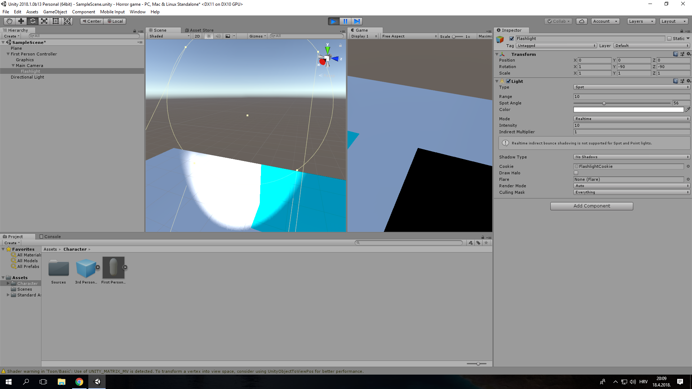Select the Hand tool

coord(9,21)
